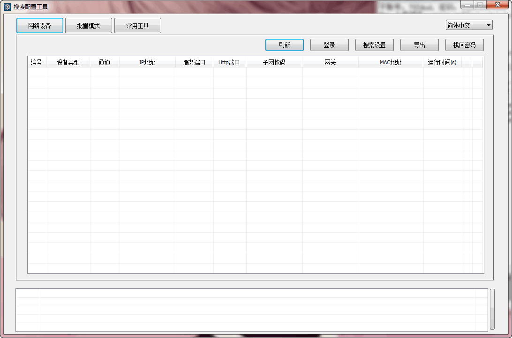Click 找回密码 to recover password
The height and width of the screenshot is (338, 512).
tap(464, 44)
